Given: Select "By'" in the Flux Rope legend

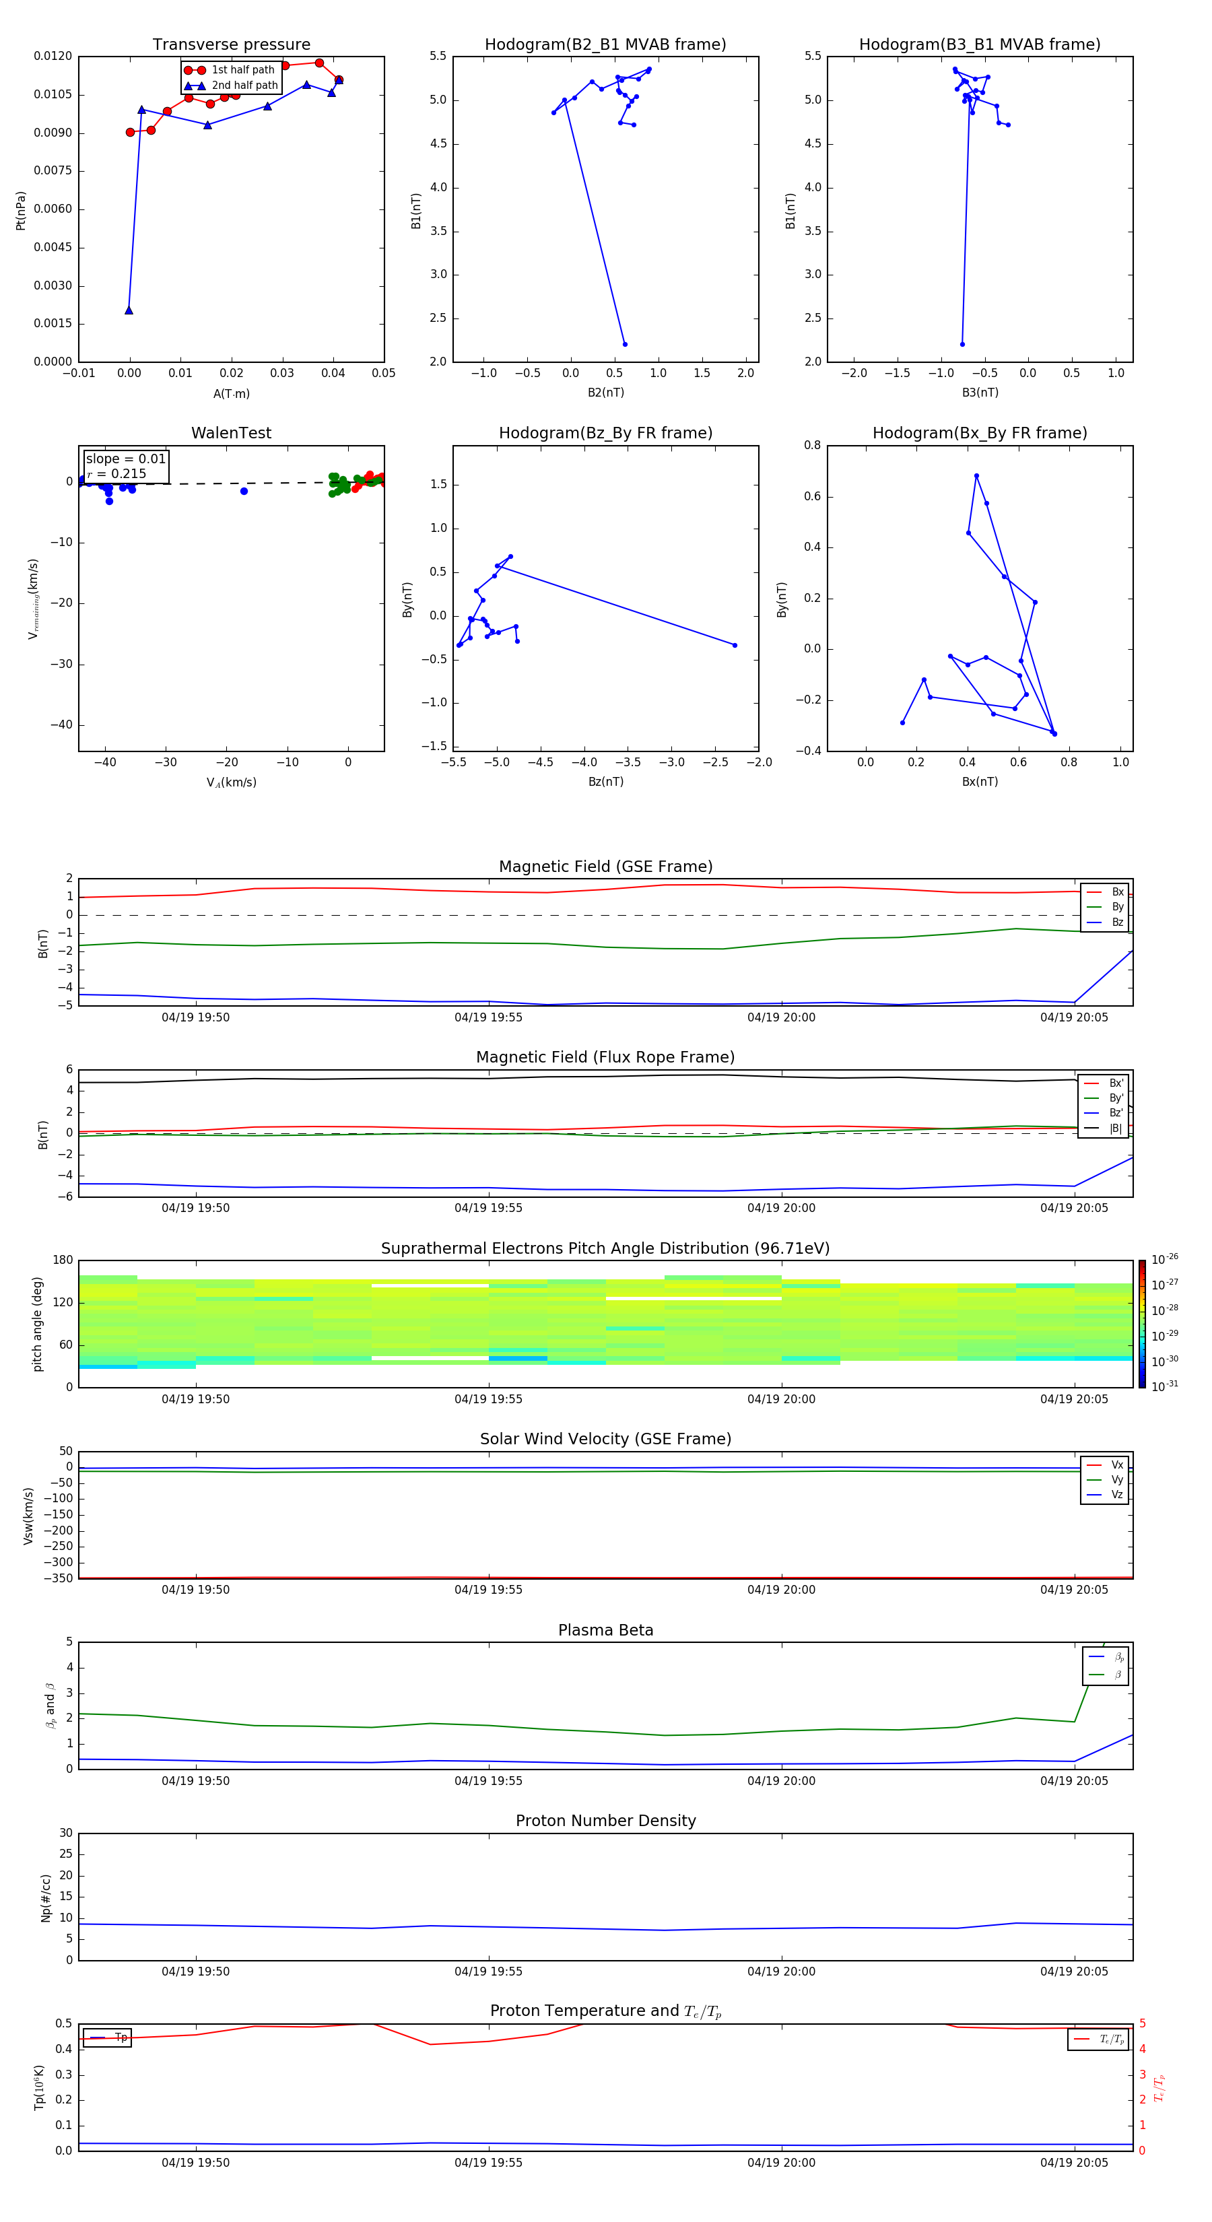Looking at the screenshot, I should click(x=1104, y=1098).
